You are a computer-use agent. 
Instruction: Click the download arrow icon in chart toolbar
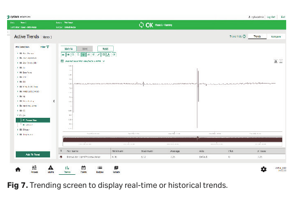point(109,55)
